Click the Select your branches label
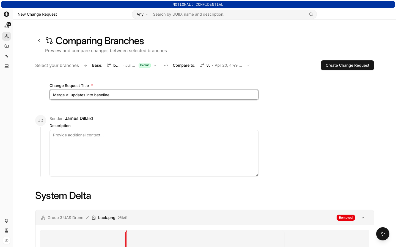This screenshot has width=396, height=247. click(57, 65)
